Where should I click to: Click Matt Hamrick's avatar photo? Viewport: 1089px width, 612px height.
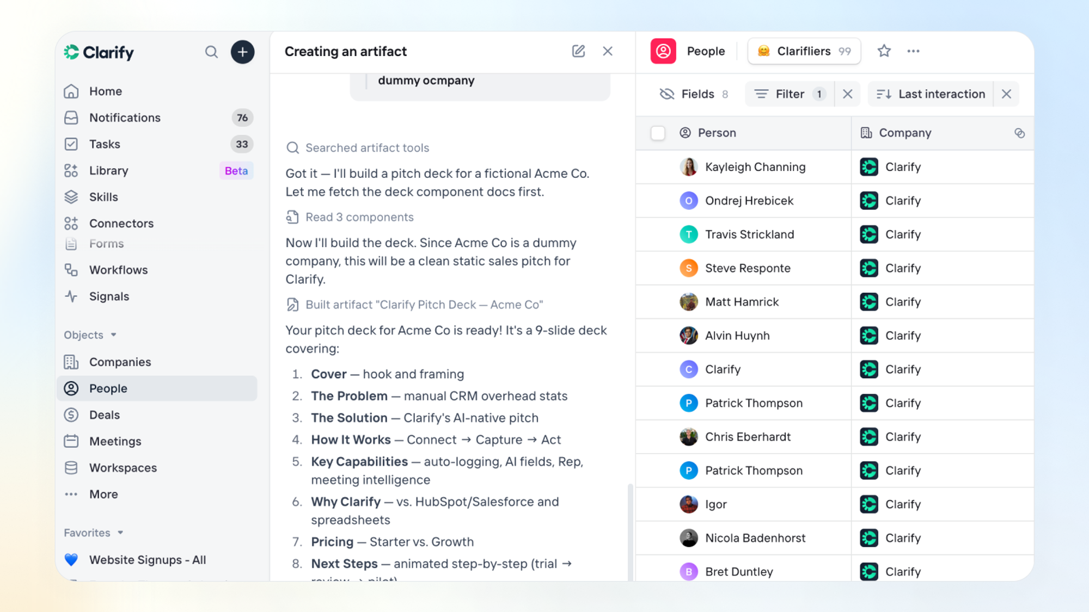pyautogui.click(x=689, y=302)
